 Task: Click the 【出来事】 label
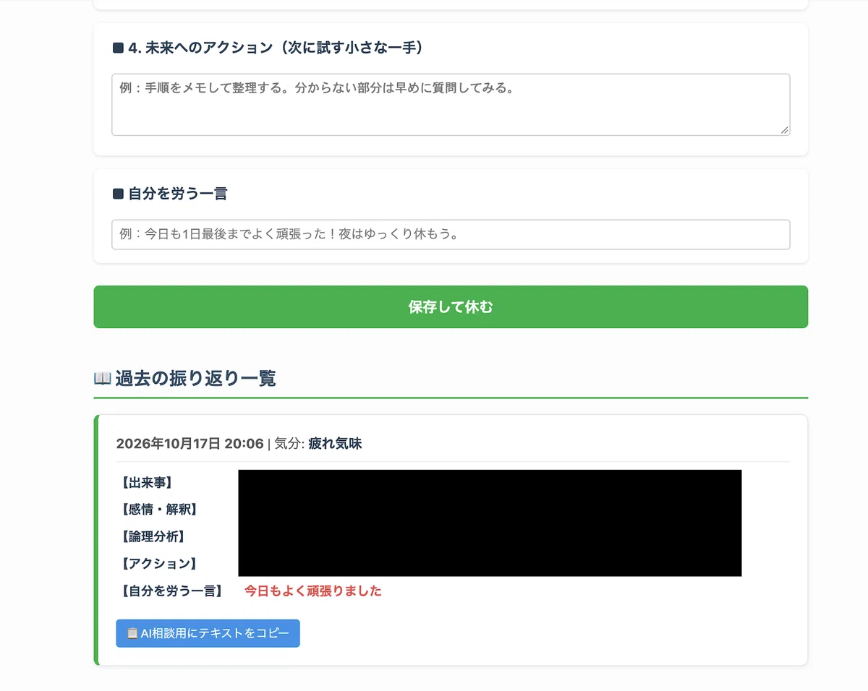147,483
